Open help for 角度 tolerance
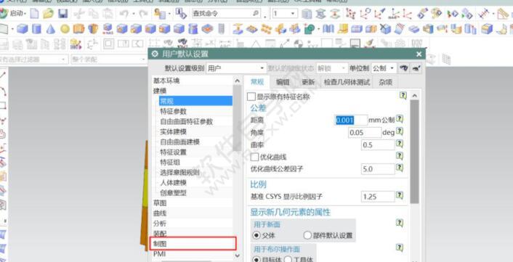Screen dimensions: 513x262 tap(400, 131)
